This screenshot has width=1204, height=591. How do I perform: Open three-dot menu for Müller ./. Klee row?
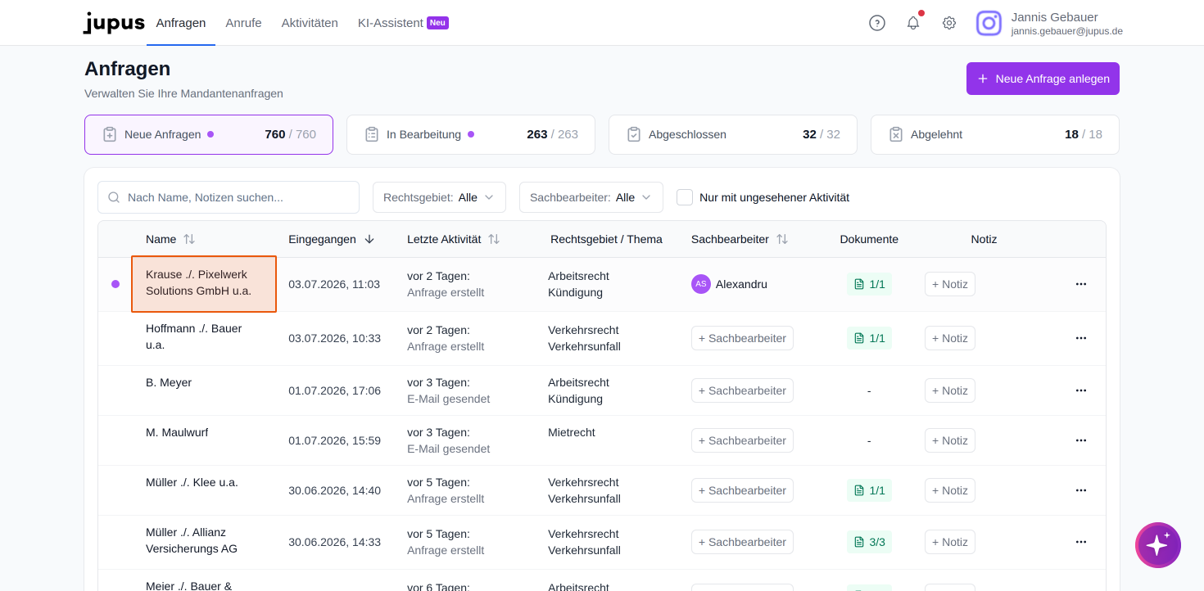(1081, 490)
